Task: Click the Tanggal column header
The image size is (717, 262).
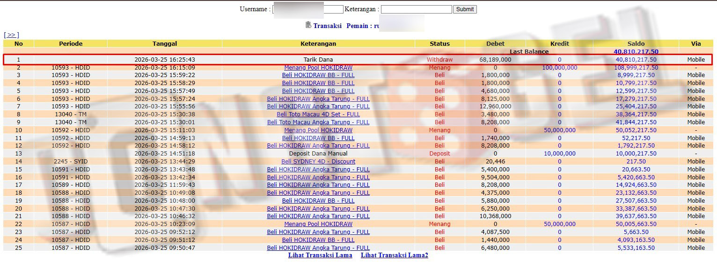Action: tap(165, 44)
